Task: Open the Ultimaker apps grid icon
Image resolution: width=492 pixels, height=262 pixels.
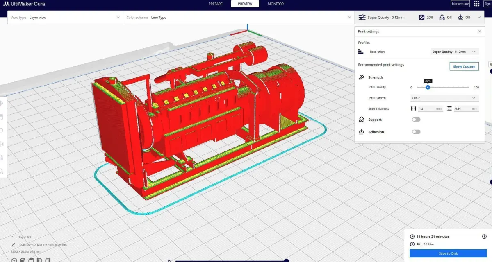Action: (476, 4)
